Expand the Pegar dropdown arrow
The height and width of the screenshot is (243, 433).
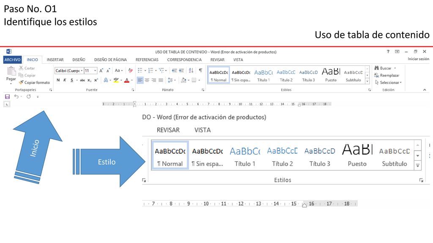[11, 83]
